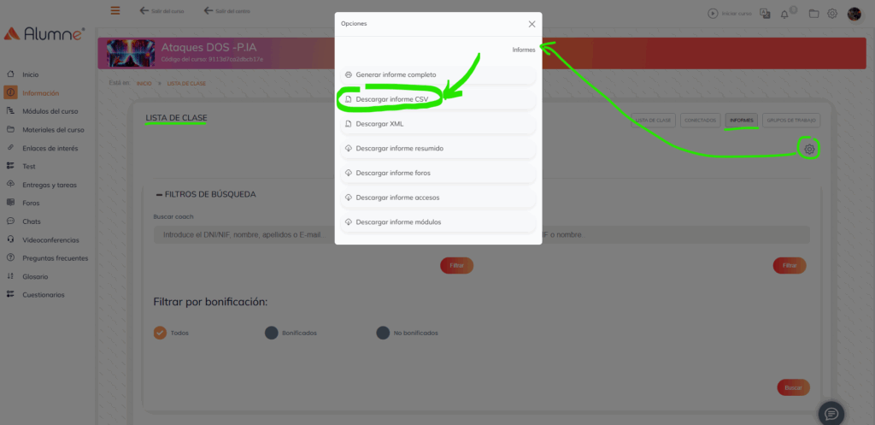This screenshot has width=875, height=425.
Task: Choose Descargar informe CSV option
Action: point(438,99)
